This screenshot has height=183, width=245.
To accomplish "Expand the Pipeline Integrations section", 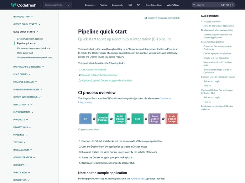I will [x=28, y=90].
